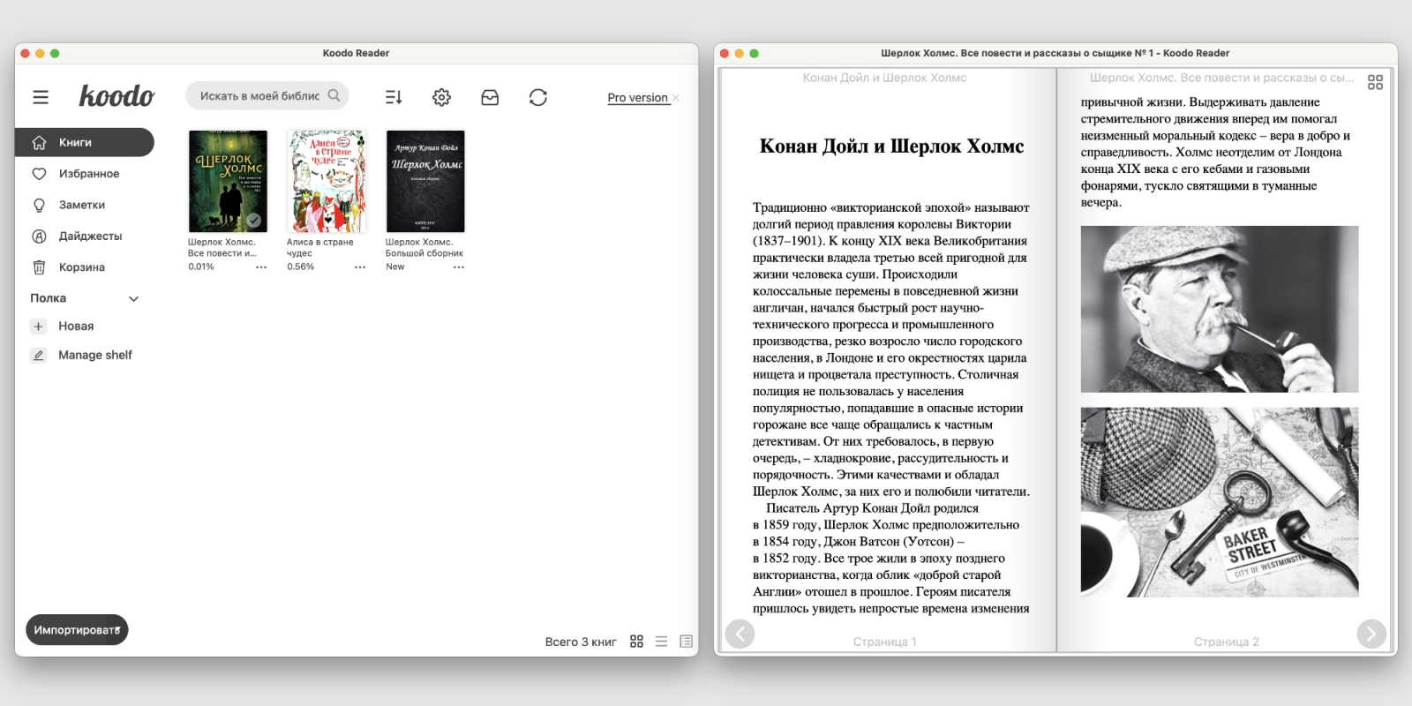
Task: Open the hamburger sidebar menu
Action: [41, 97]
